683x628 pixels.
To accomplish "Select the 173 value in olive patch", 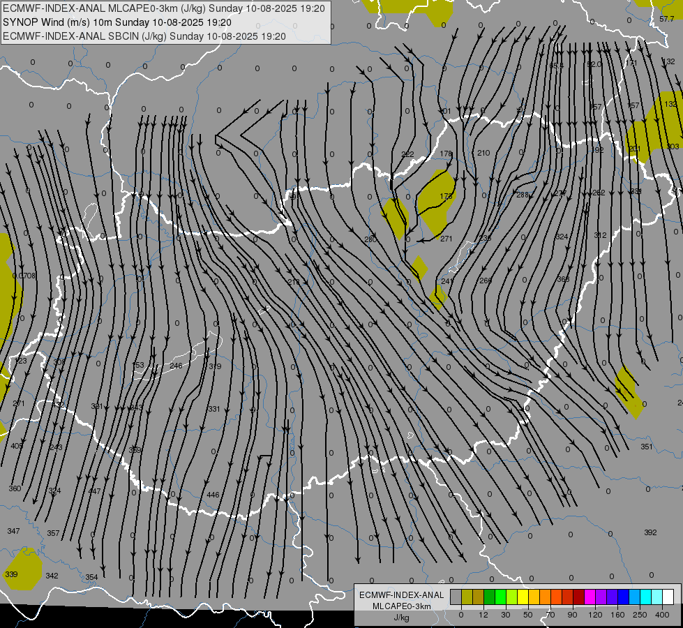I will 446,196.
